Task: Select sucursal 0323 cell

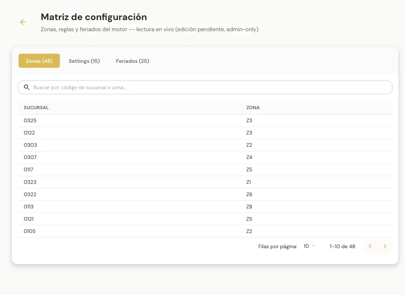Action: point(30,182)
